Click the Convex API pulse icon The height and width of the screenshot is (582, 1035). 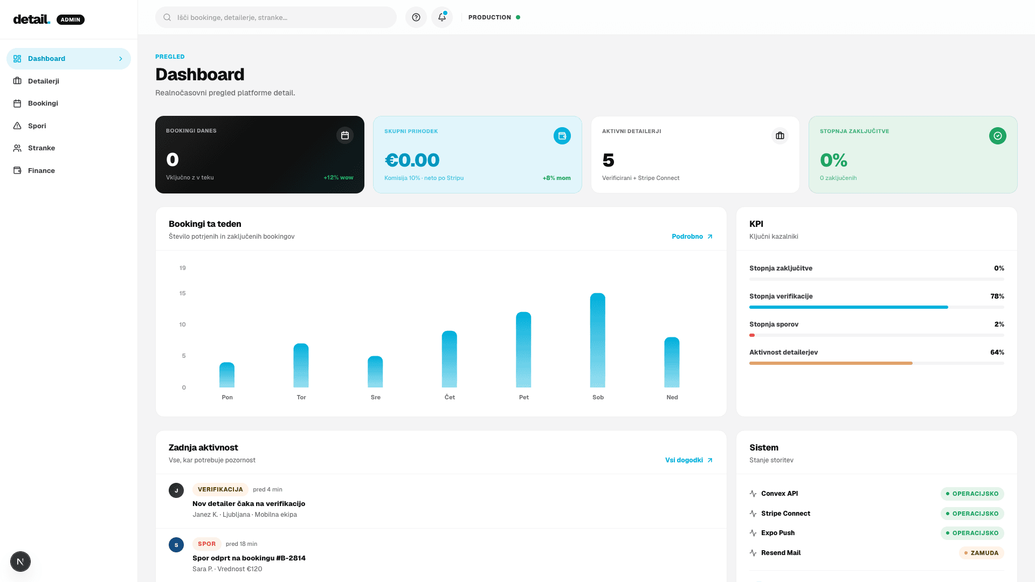click(x=753, y=494)
